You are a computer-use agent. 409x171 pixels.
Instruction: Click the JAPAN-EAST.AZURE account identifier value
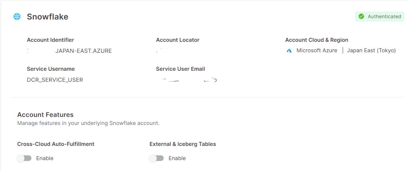(x=84, y=51)
